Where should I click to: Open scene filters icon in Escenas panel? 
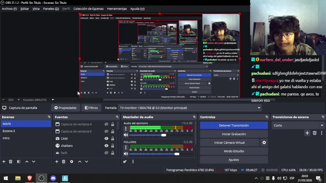(19, 162)
